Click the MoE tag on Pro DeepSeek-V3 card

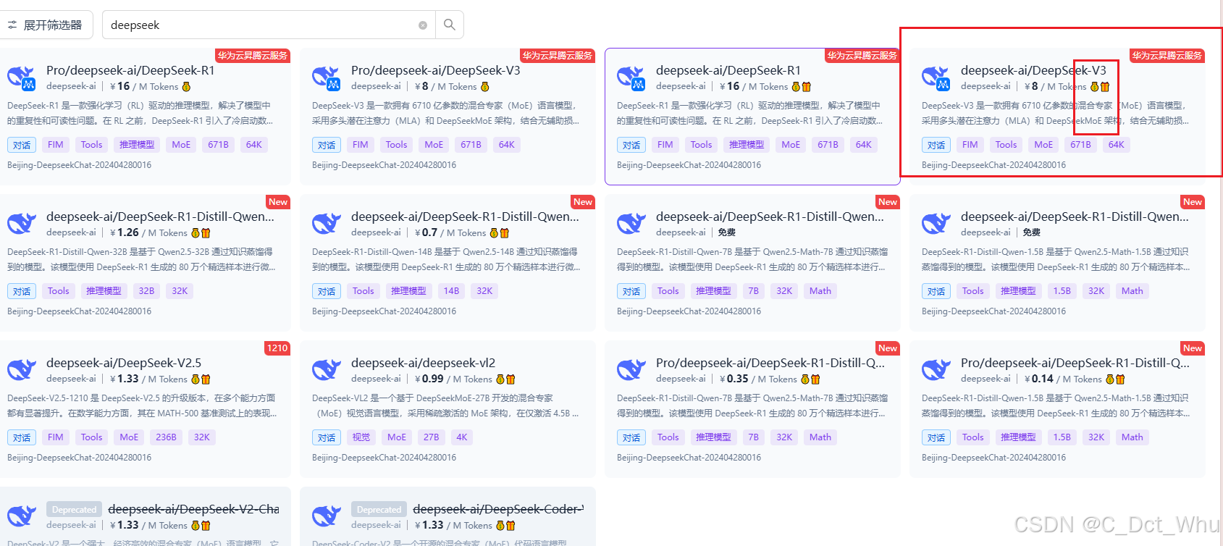(434, 145)
